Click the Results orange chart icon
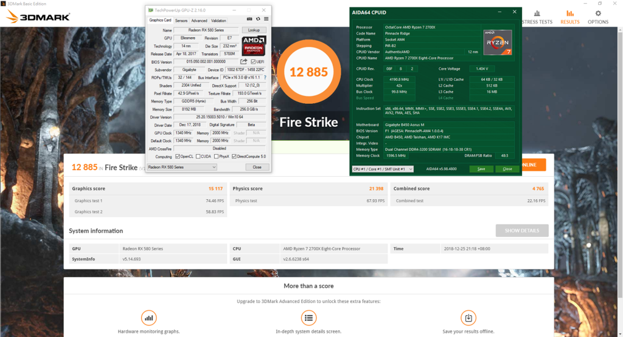623x337 pixels. tap(569, 13)
